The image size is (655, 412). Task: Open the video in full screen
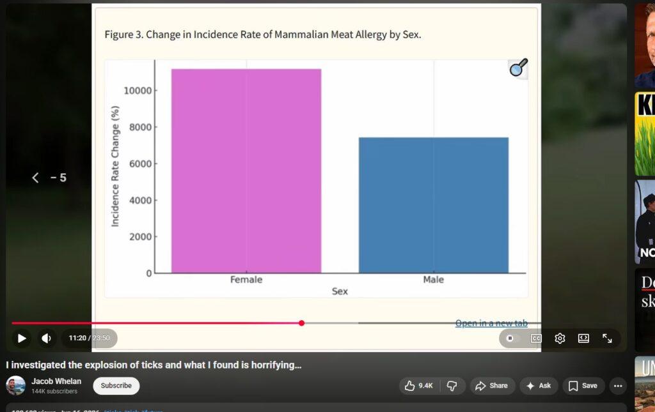point(607,338)
